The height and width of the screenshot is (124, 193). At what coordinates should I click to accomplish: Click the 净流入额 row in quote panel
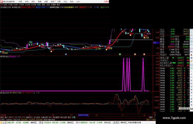(175, 58)
